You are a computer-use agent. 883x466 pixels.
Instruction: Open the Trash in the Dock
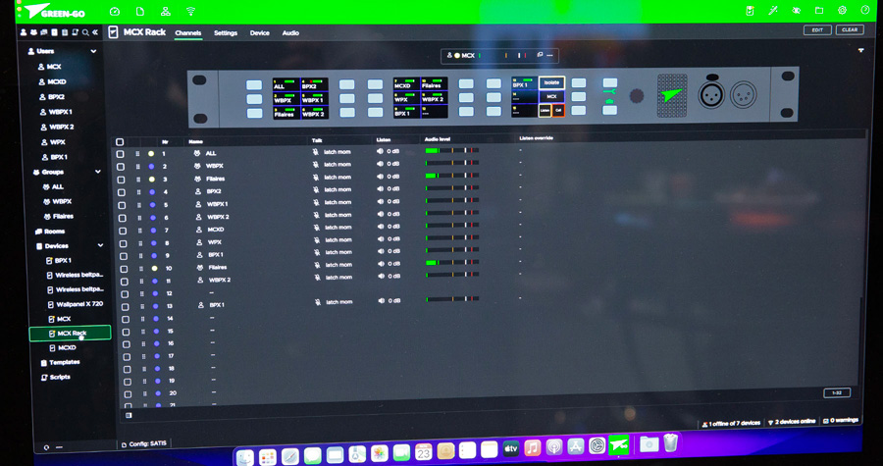[x=670, y=442]
